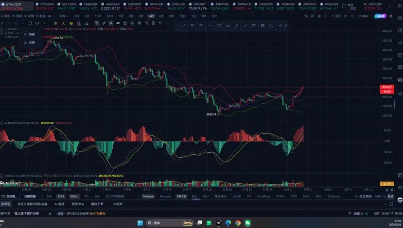This screenshot has height=228, width=403.
Task: Open the AI 网格 tab
Action: 59,204
